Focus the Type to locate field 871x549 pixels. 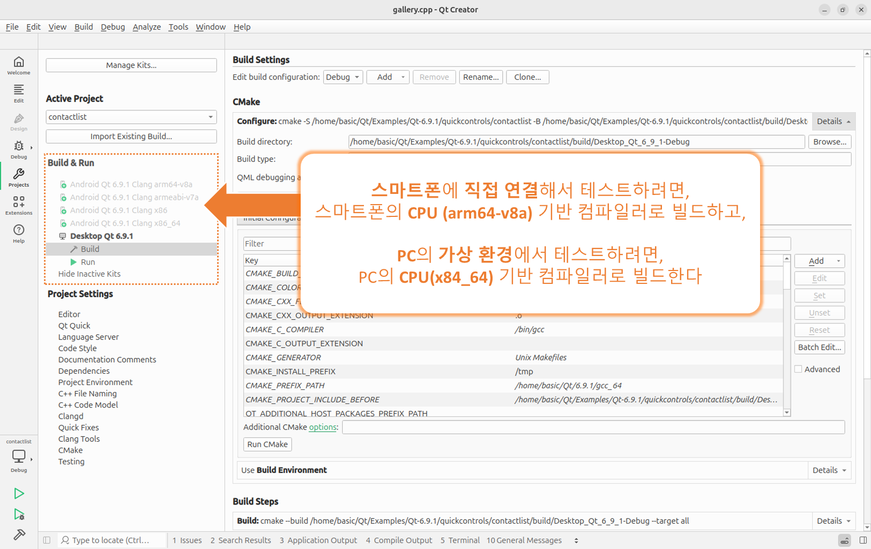click(x=110, y=540)
